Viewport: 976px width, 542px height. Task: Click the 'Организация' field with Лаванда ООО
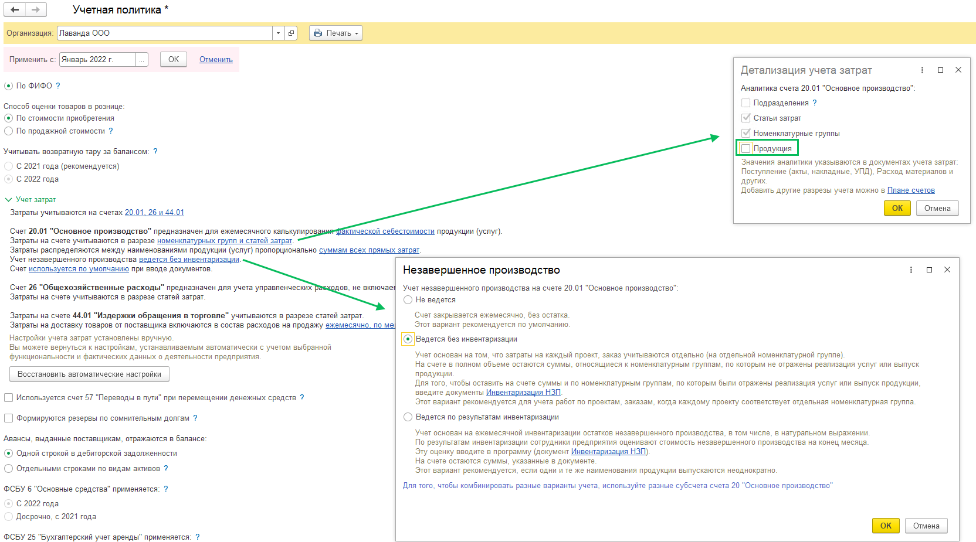[165, 33]
